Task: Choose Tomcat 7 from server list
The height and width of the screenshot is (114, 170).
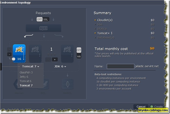Action: coord(26,85)
